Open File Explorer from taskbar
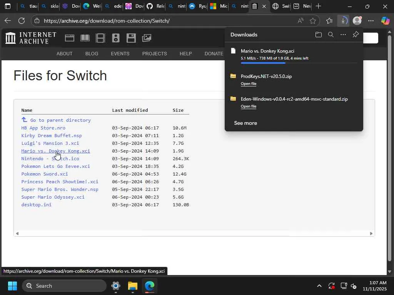This screenshot has width=394, height=295. coord(133,286)
